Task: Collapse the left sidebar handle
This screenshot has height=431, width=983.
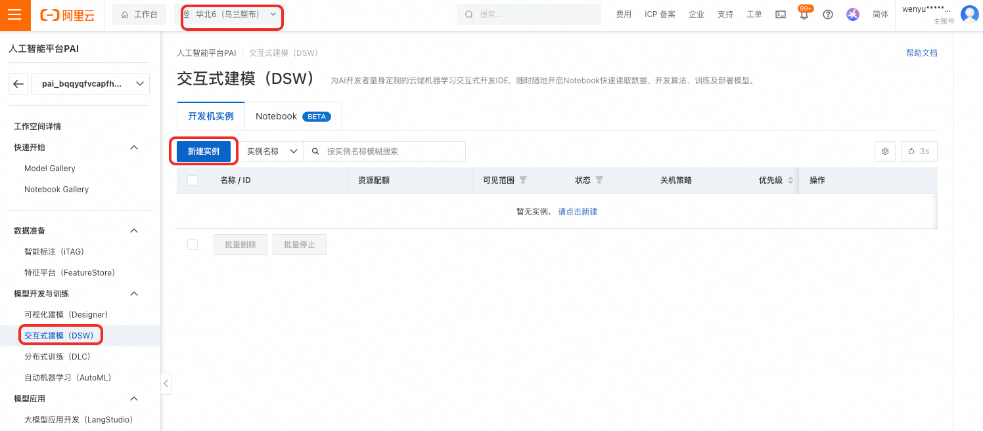Action: (x=166, y=384)
